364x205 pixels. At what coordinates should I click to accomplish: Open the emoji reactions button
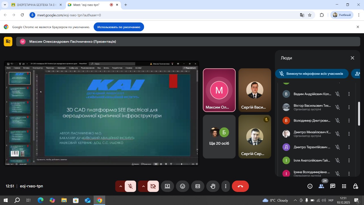[183, 186]
